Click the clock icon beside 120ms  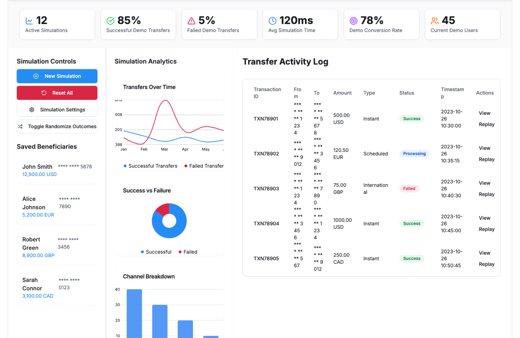[272, 21]
